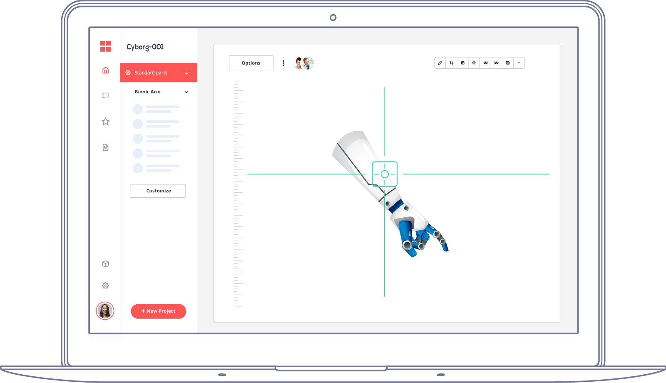Click the plus icon in toolbar
This screenshot has width=666, height=383.
(x=519, y=63)
